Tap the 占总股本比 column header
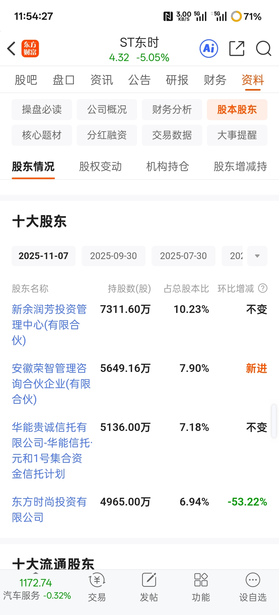The width and height of the screenshot is (279, 615). (186, 288)
